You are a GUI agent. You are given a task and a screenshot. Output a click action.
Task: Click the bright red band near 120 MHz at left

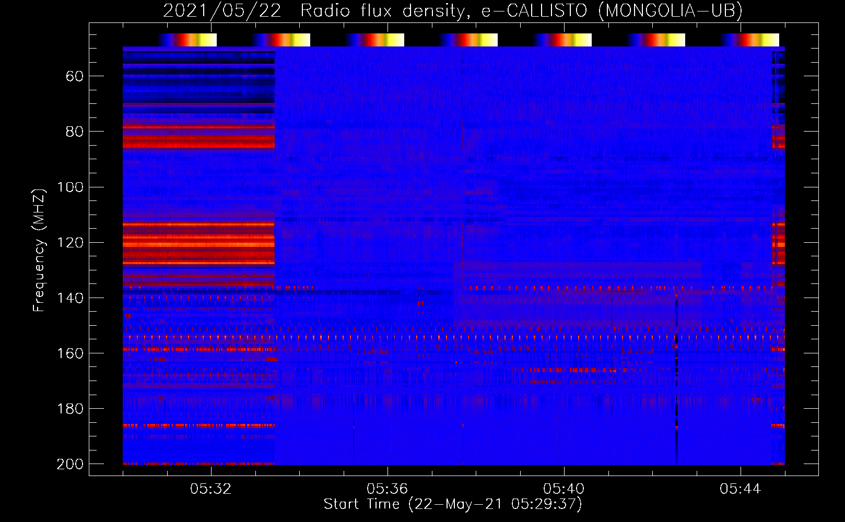(198, 244)
